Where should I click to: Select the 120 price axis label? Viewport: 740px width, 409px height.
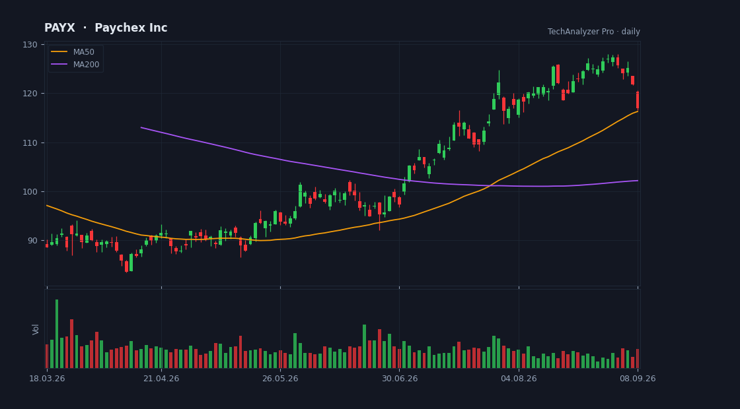(30, 94)
